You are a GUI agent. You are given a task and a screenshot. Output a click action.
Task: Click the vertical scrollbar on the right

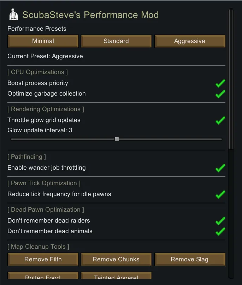(231, 79)
